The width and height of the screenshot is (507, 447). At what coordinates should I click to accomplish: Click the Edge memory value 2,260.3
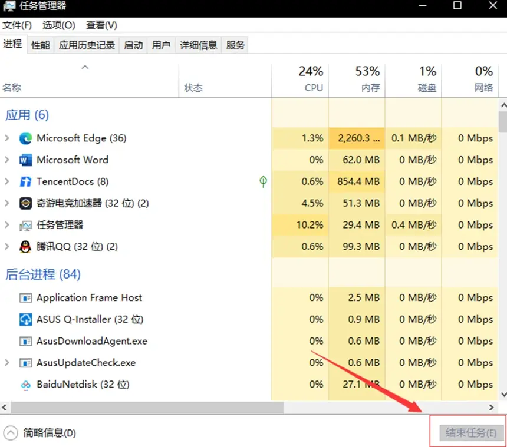click(359, 138)
